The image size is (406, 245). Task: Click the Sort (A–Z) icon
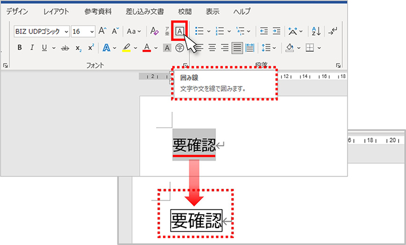tap(315, 31)
